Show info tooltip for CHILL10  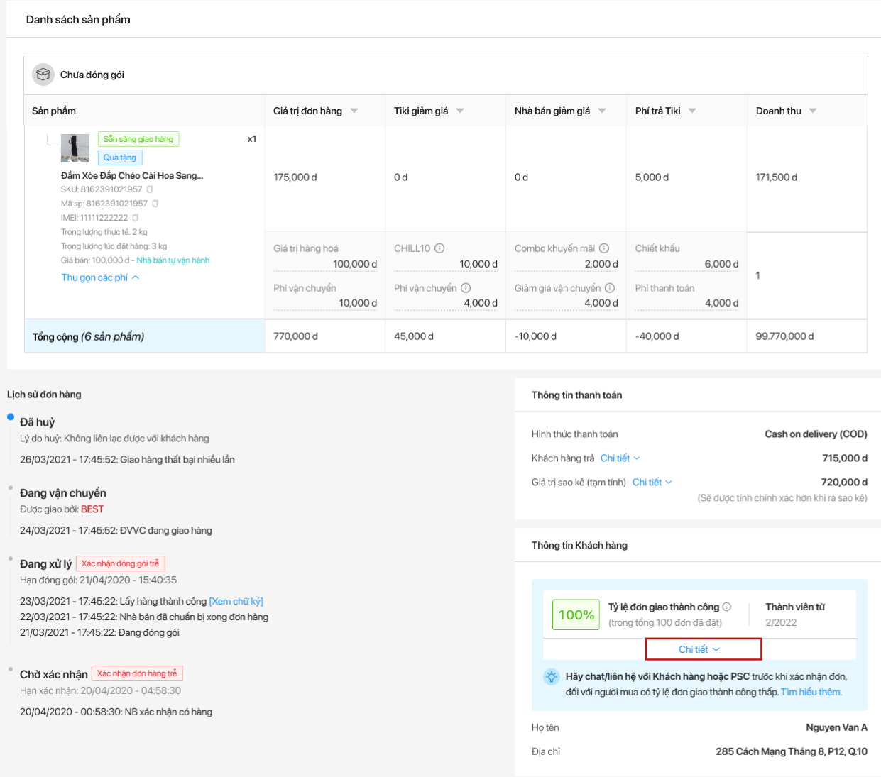[439, 248]
